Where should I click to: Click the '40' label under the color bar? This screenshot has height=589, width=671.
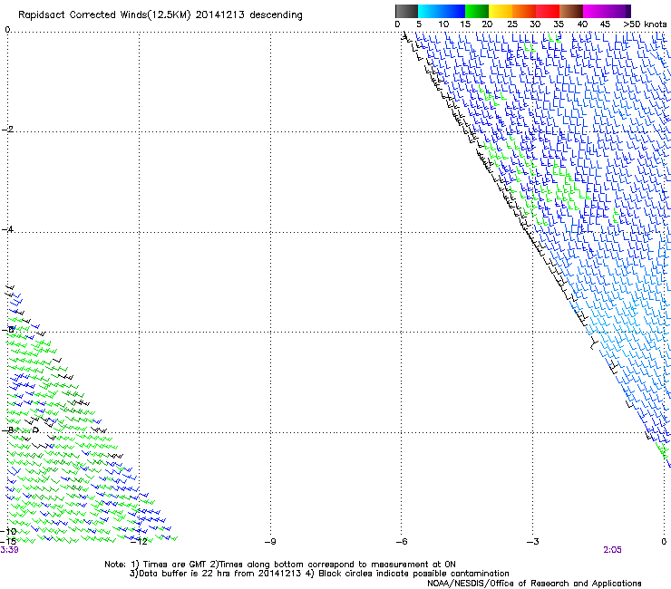click(582, 24)
